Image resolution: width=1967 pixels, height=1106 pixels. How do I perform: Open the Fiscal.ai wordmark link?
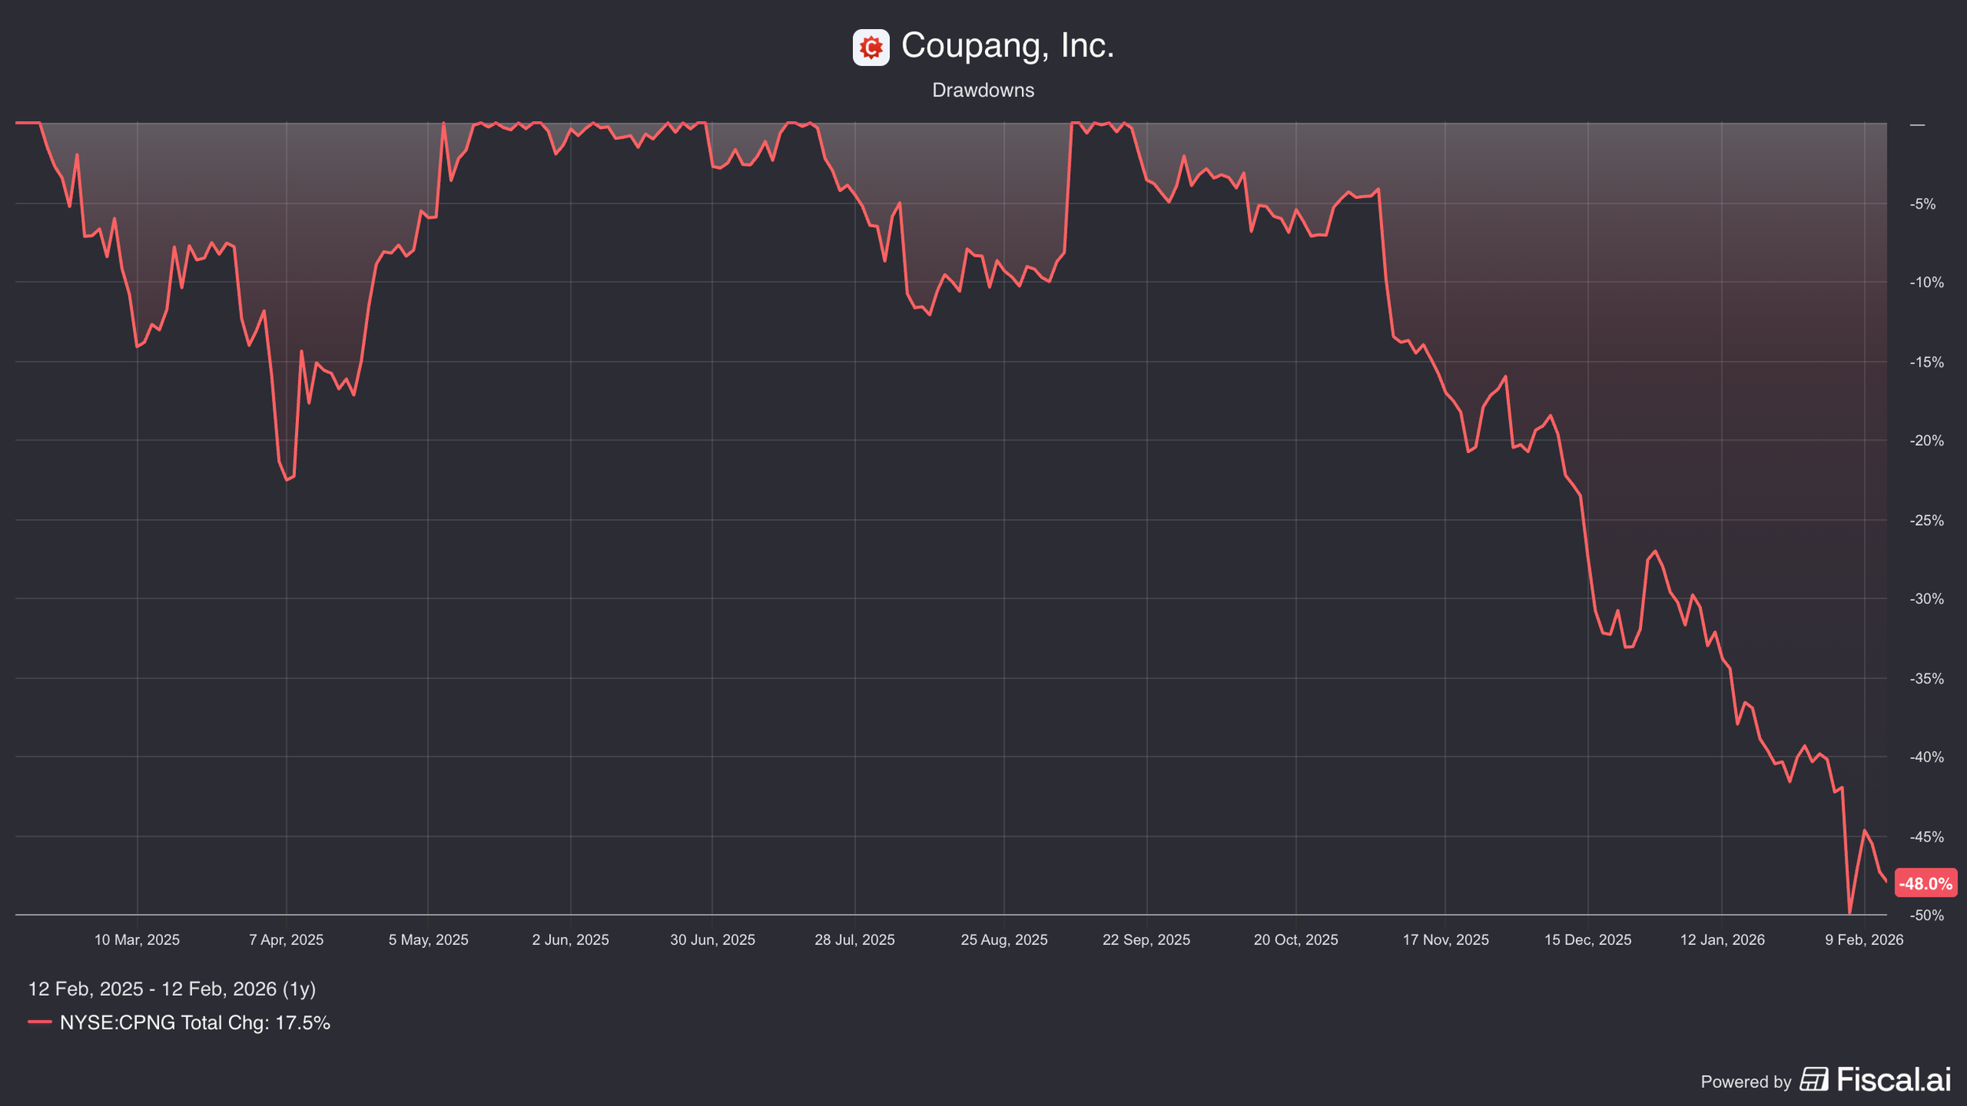[x=1894, y=1079]
